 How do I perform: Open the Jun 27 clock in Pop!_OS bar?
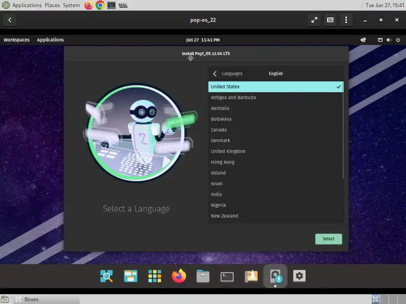coord(203,40)
